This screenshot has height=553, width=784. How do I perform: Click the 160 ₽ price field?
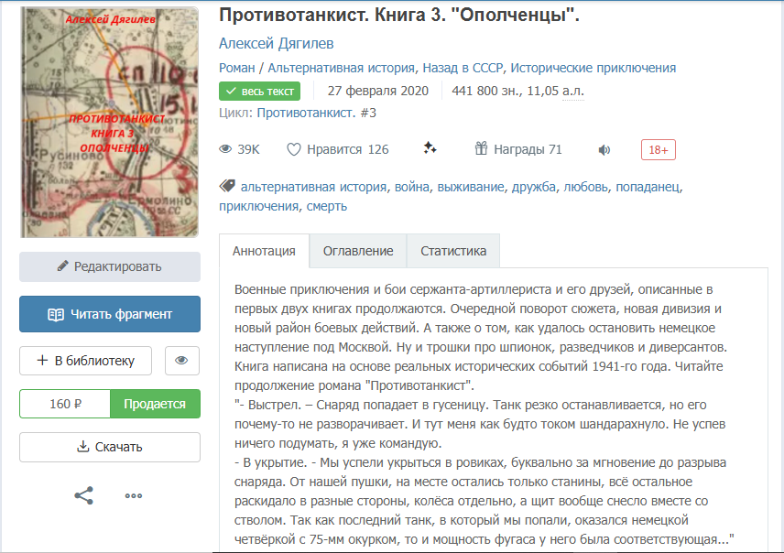pos(65,404)
